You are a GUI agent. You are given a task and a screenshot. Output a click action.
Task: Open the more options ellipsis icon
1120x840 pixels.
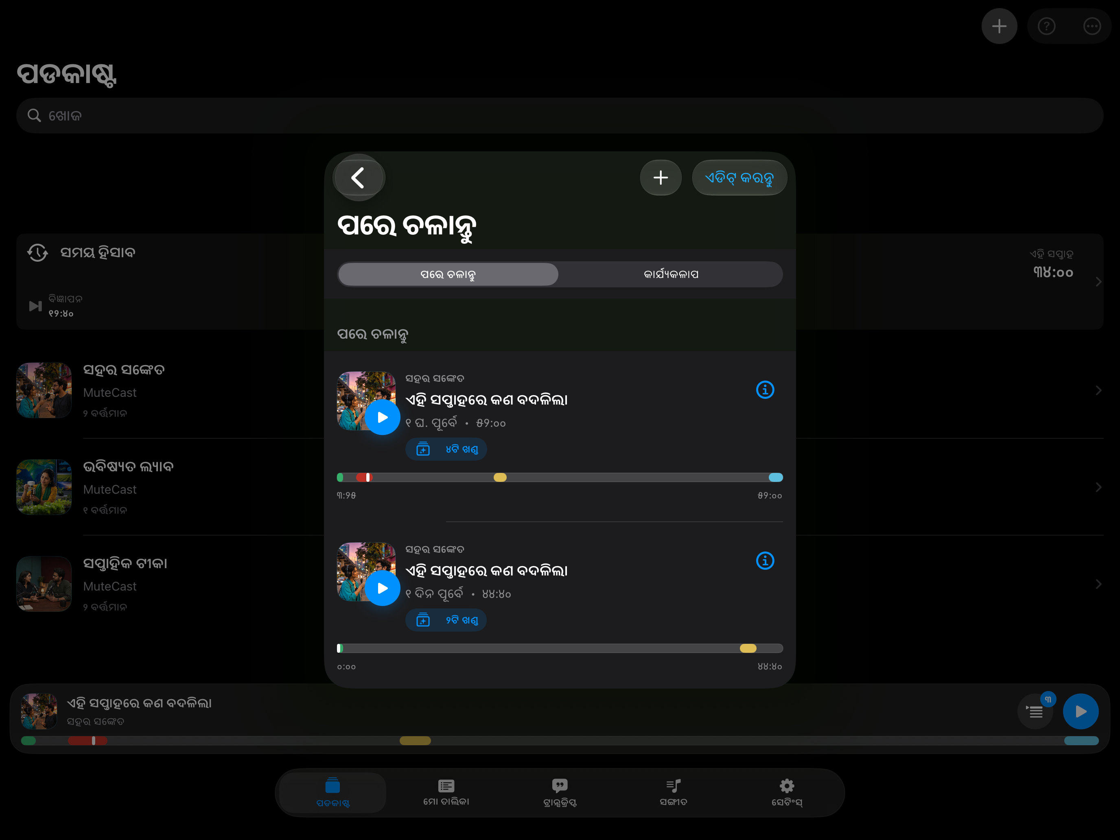[1092, 26]
